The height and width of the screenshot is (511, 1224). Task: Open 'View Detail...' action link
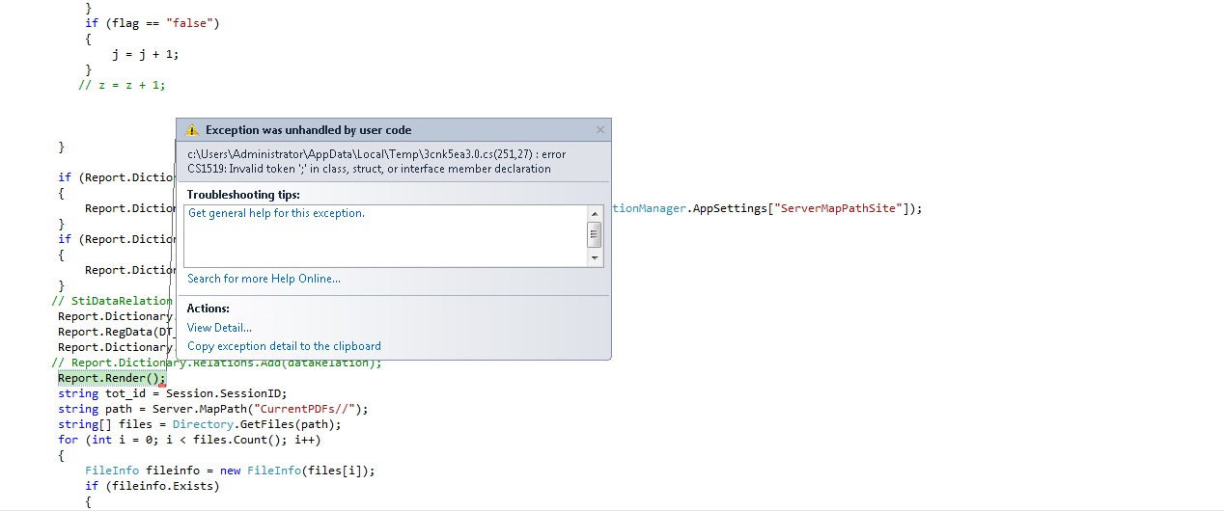[219, 328]
